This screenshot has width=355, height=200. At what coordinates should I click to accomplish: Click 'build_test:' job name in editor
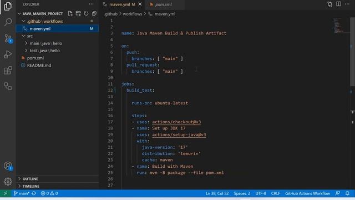click(140, 90)
